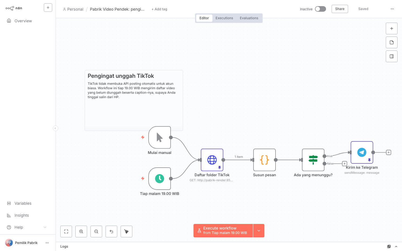This screenshot has height=251, width=402.
Task: Switch to the Executions tab
Action: pyautogui.click(x=224, y=18)
